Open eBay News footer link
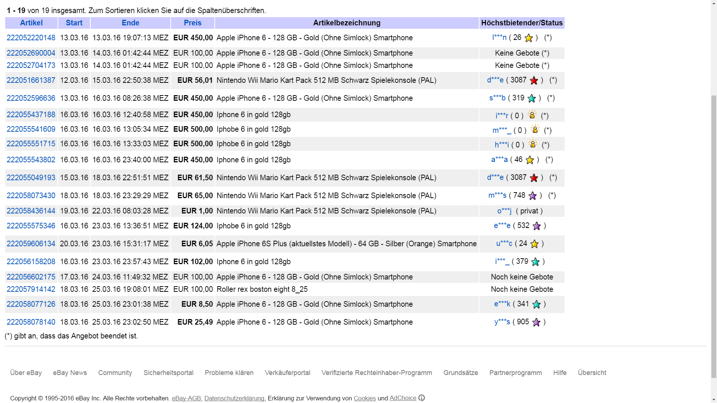This screenshot has height=403, width=717. 70,373
